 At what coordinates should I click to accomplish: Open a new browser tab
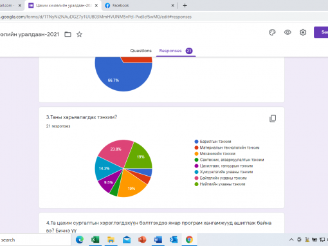tap(185, 6)
